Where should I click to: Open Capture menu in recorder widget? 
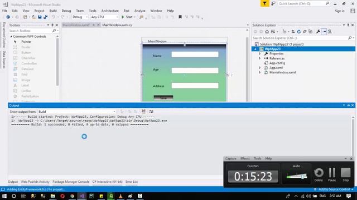point(230,158)
